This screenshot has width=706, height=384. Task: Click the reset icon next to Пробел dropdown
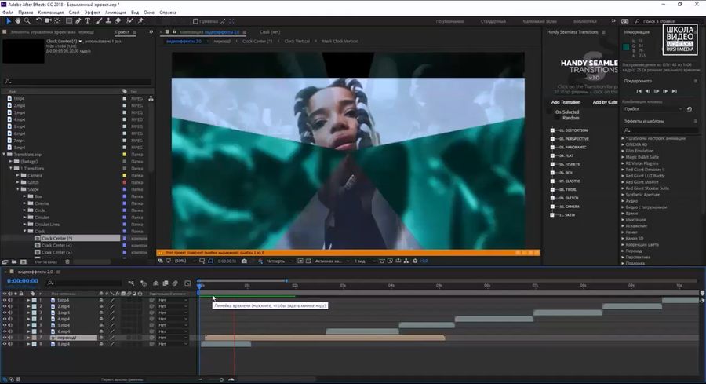coord(690,109)
